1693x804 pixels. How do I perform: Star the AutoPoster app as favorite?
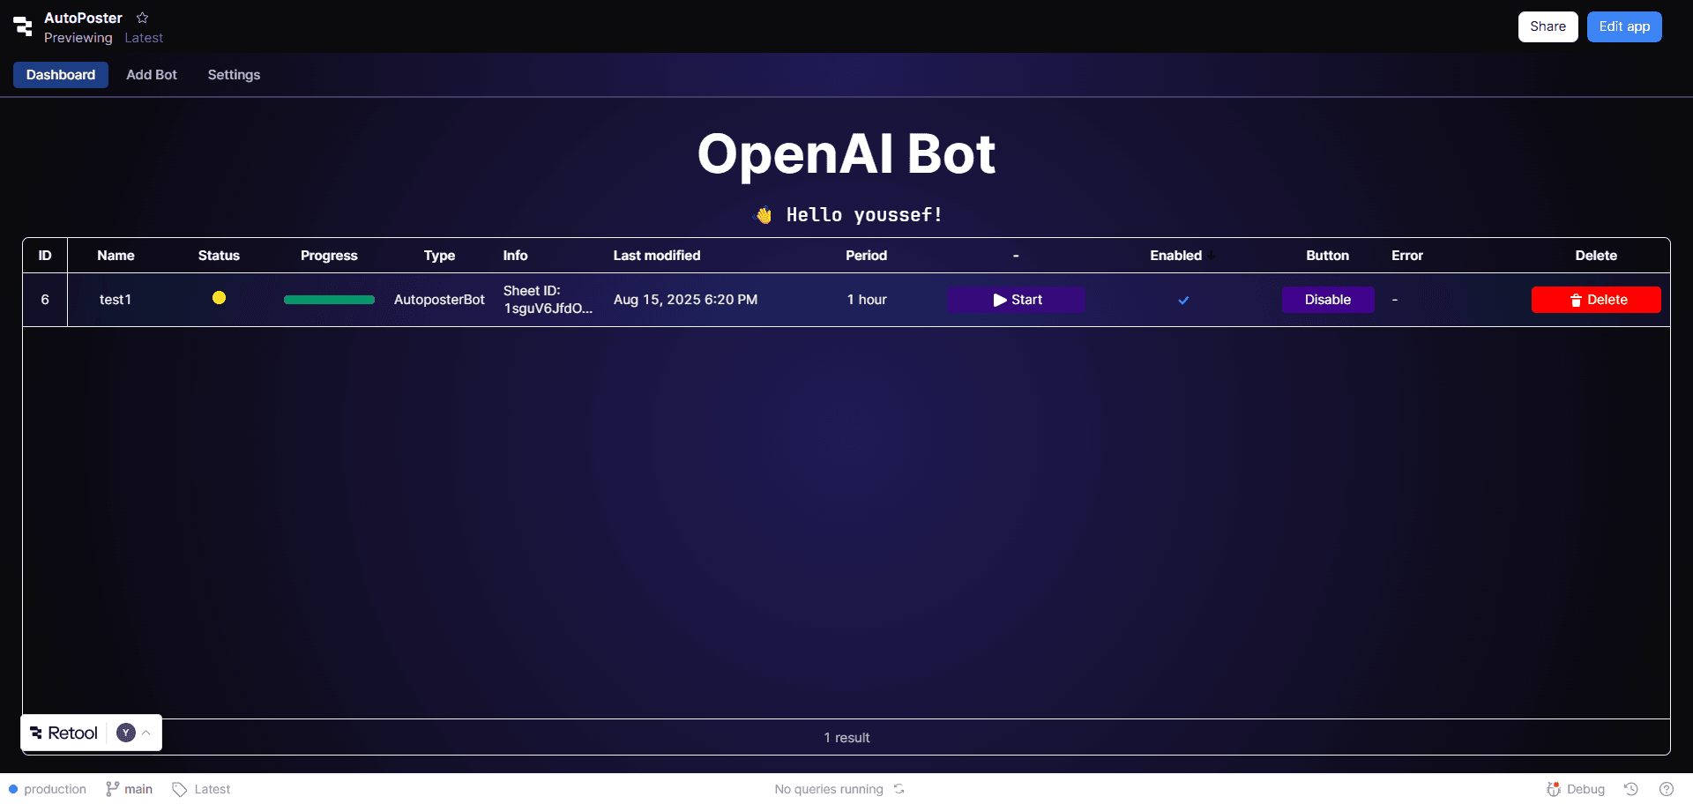pos(142,18)
